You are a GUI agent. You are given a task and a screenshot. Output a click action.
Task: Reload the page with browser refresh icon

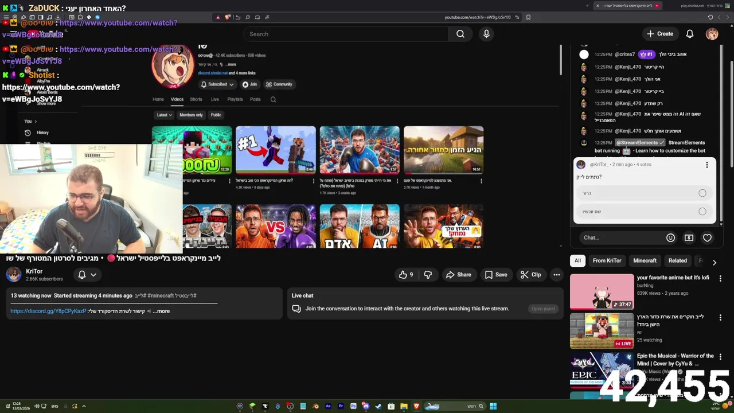710,17
